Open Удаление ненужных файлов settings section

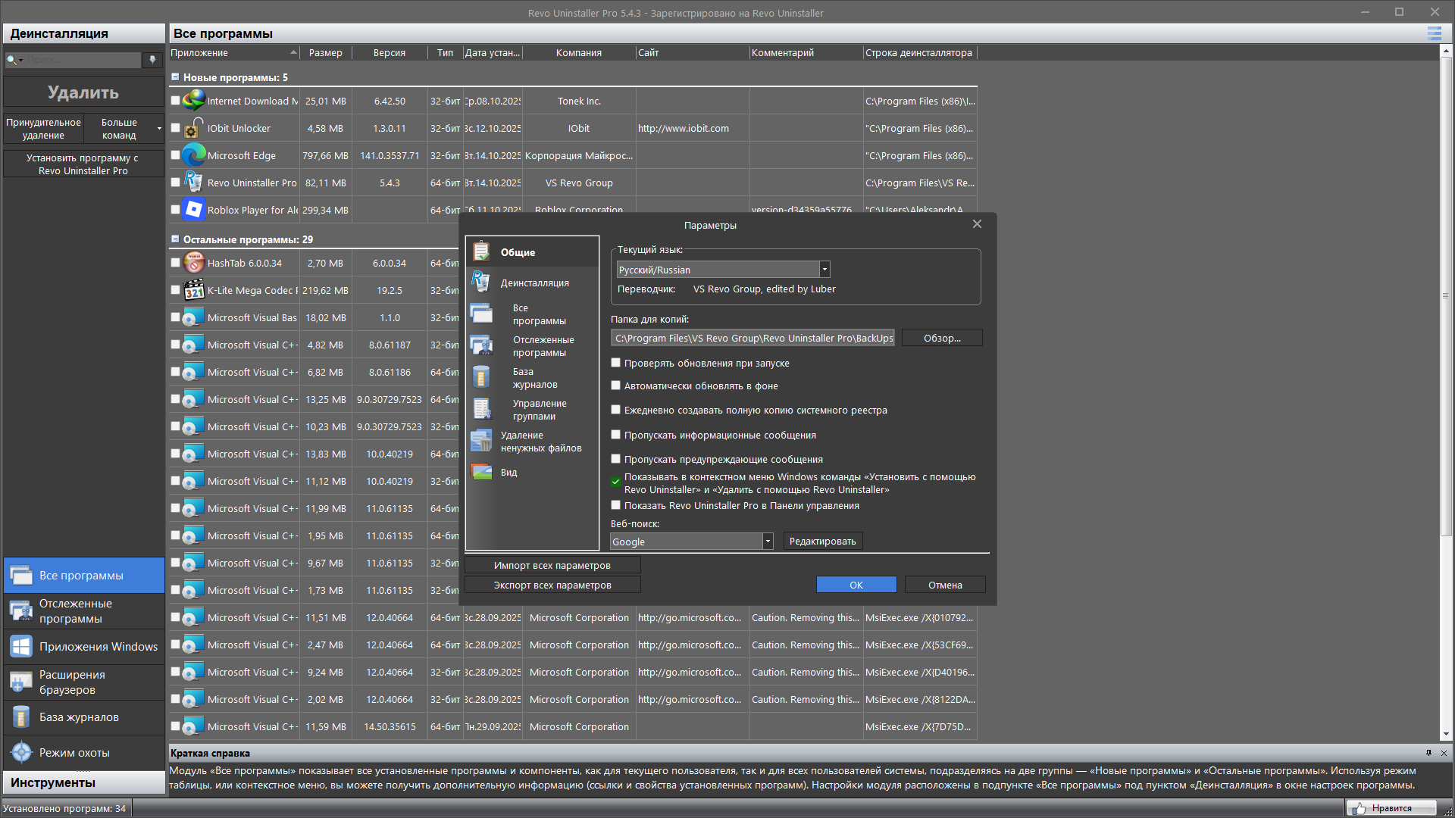pyautogui.click(x=540, y=442)
